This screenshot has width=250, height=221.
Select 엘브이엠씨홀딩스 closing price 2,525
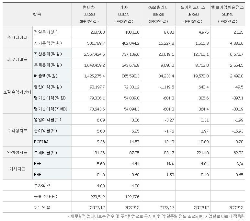point(238,32)
